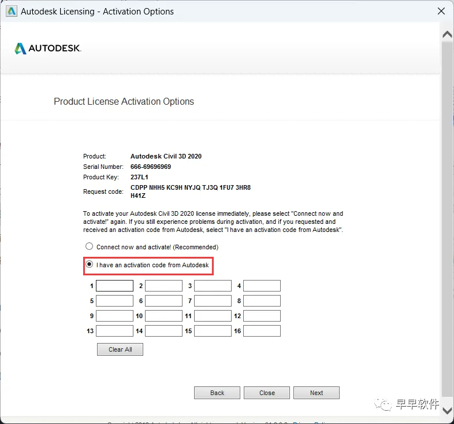Click activation code field 8
454x424 pixels.
262,301
